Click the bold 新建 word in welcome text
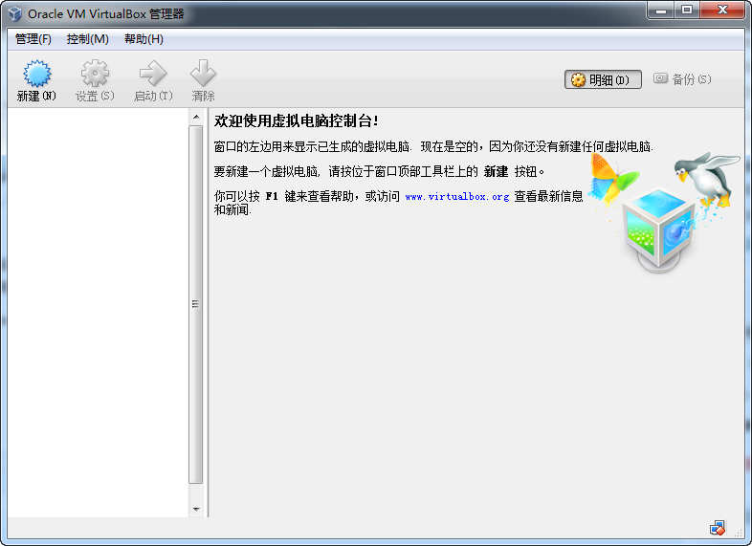This screenshot has height=546, width=752. [496, 171]
